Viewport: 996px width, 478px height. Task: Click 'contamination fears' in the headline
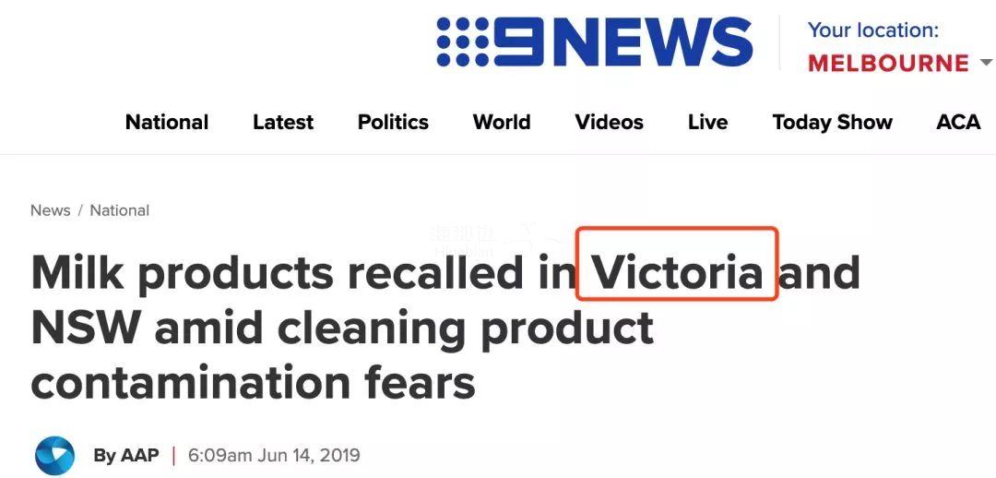(x=253, y=383)
